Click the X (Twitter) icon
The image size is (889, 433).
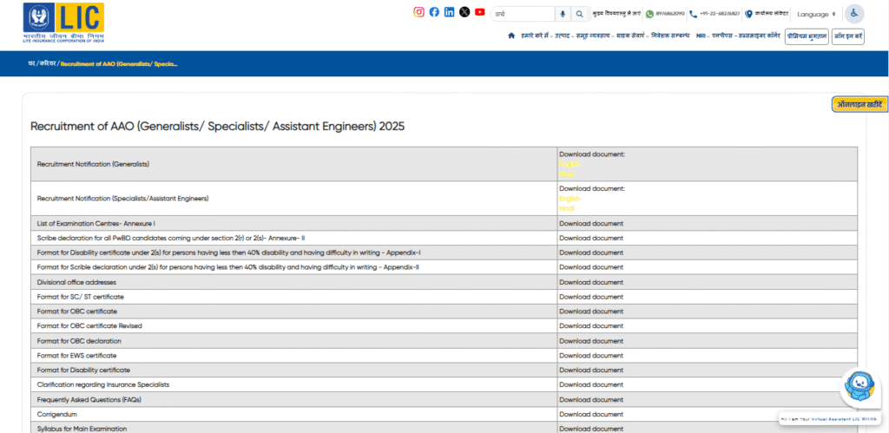(x=464, y=12)
